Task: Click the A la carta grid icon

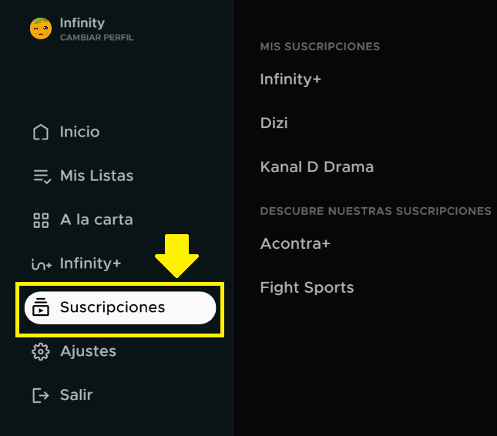Action: point(41,220)
